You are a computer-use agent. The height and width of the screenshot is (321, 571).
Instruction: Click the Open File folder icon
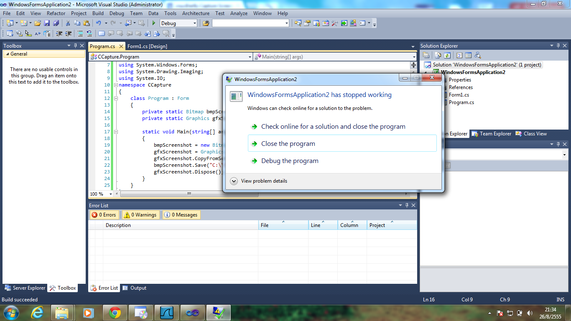point(37,23)
